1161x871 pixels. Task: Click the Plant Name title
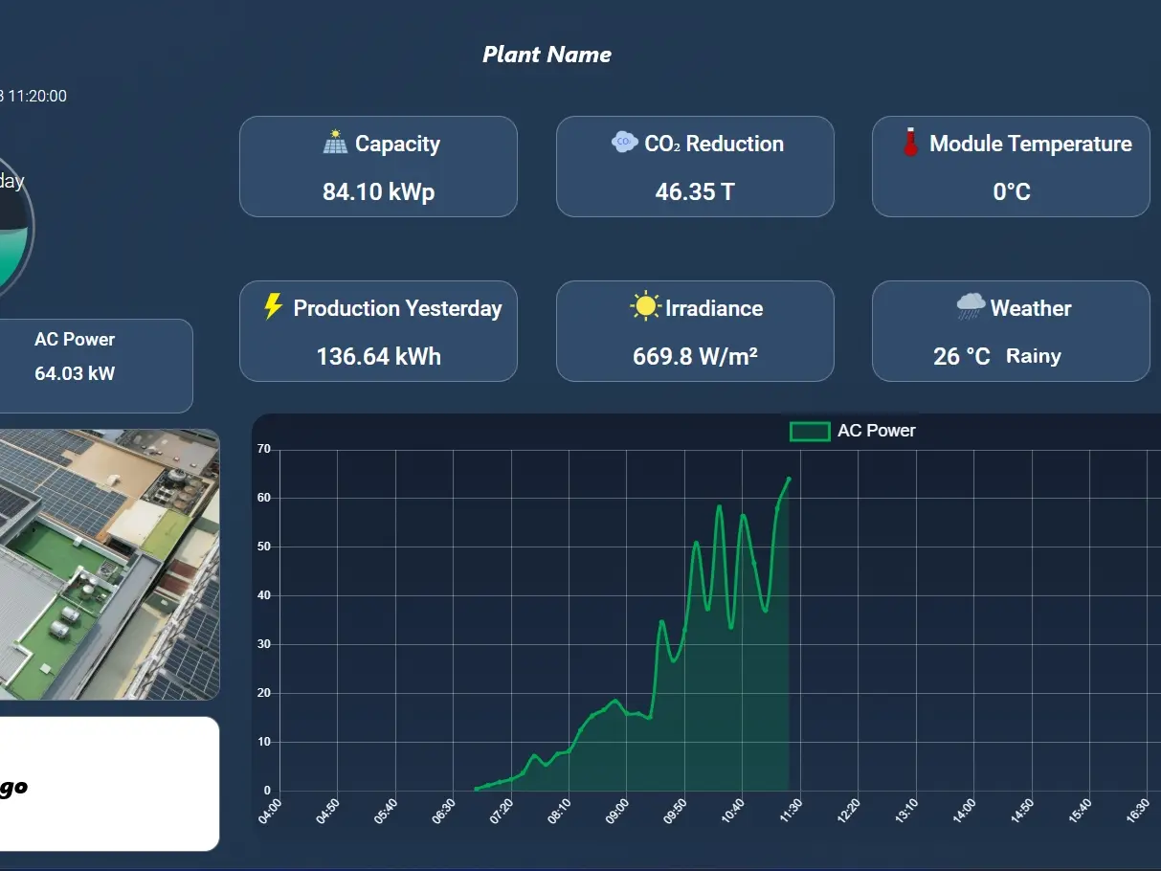[x=547, y=55]
